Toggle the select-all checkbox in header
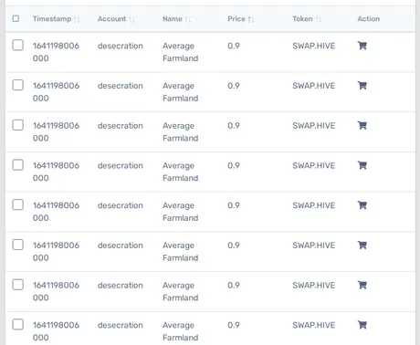The image size is (420, 345). 16,19
